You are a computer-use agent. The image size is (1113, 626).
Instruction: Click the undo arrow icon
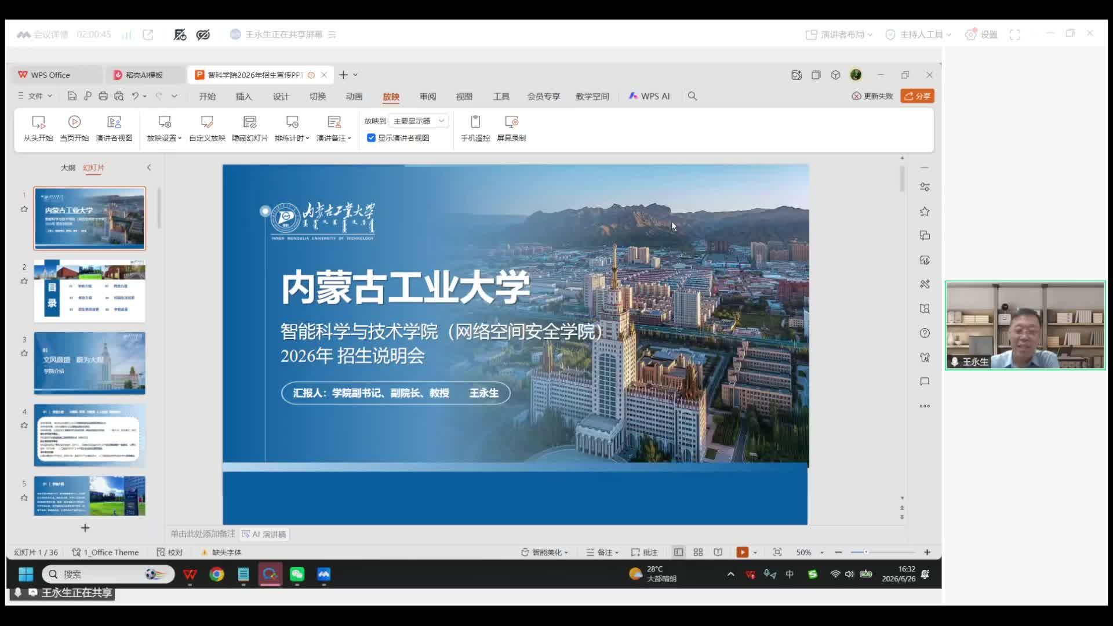(x=135, y=96)
